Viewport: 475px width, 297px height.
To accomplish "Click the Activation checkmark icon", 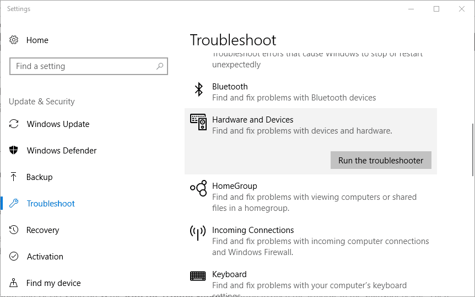I will [x=14, y=256].
